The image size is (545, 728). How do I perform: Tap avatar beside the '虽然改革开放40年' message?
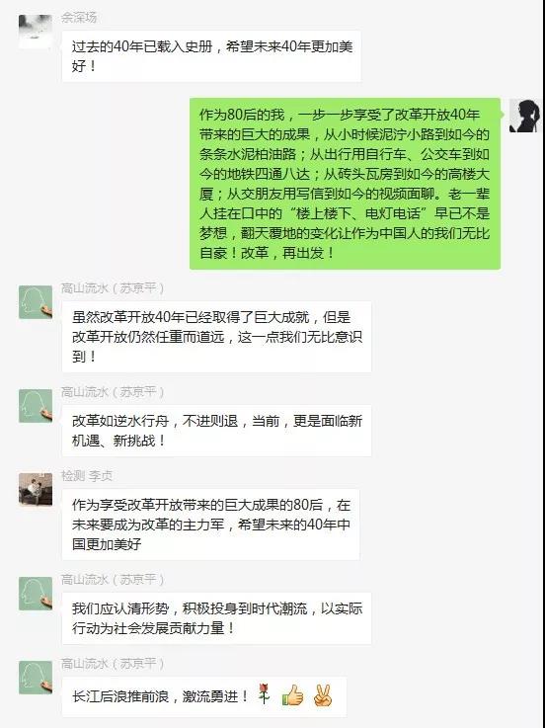pyautogui.click(x=36, y=302)
